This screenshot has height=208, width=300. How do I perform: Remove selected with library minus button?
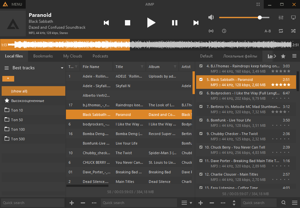[83, 203]
